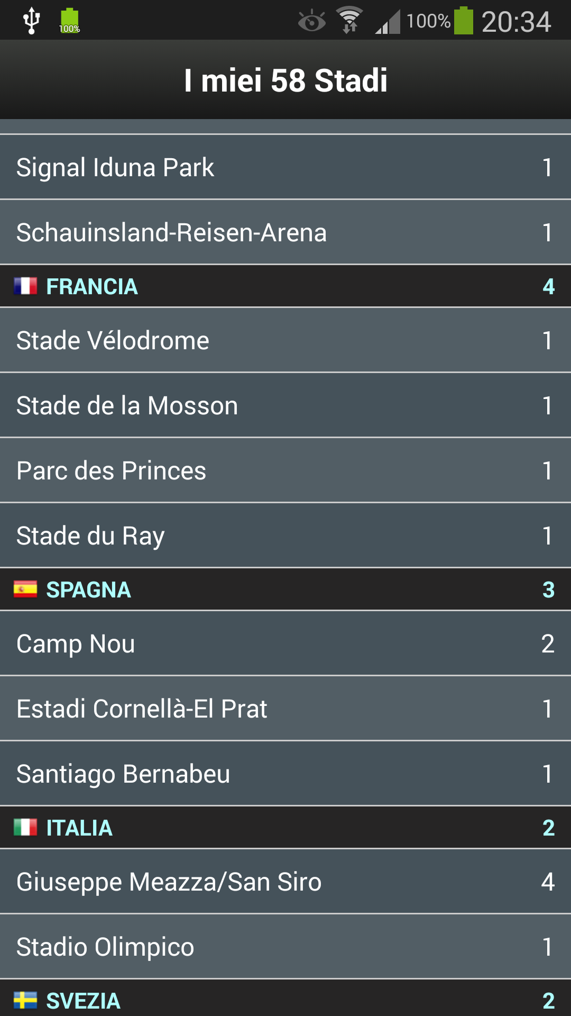The width and height of the screenshot is (571, 1016).
Task: Tap the I miei 58 Stadi title
Action: [285, 80]
